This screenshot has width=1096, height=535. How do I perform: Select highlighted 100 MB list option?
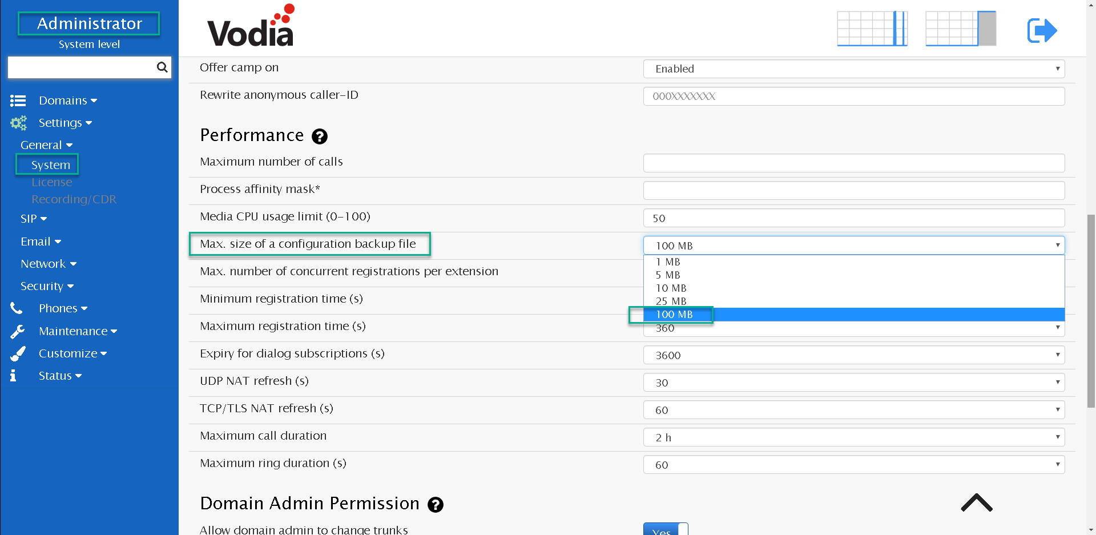click(854, 315)
